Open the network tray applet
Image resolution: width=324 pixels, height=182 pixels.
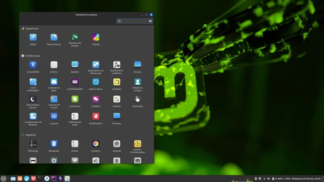point(264,179)
